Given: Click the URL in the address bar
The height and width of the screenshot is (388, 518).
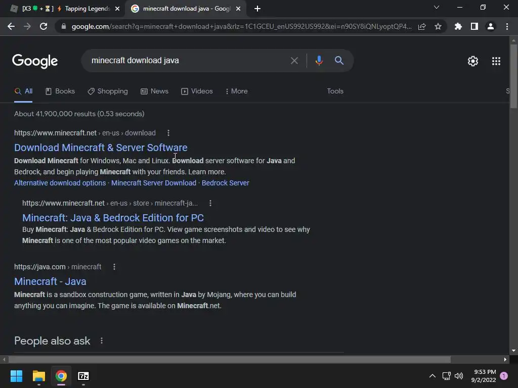Looking at the screenshot, I should (241, 26).
